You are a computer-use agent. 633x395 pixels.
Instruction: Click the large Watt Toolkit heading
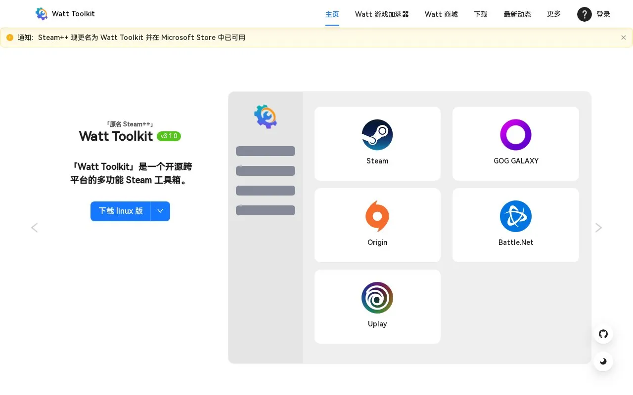(116, 136)
